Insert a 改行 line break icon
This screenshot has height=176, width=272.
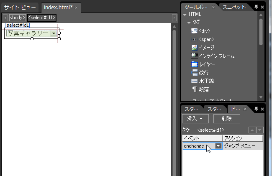click(x=194, y=73)
